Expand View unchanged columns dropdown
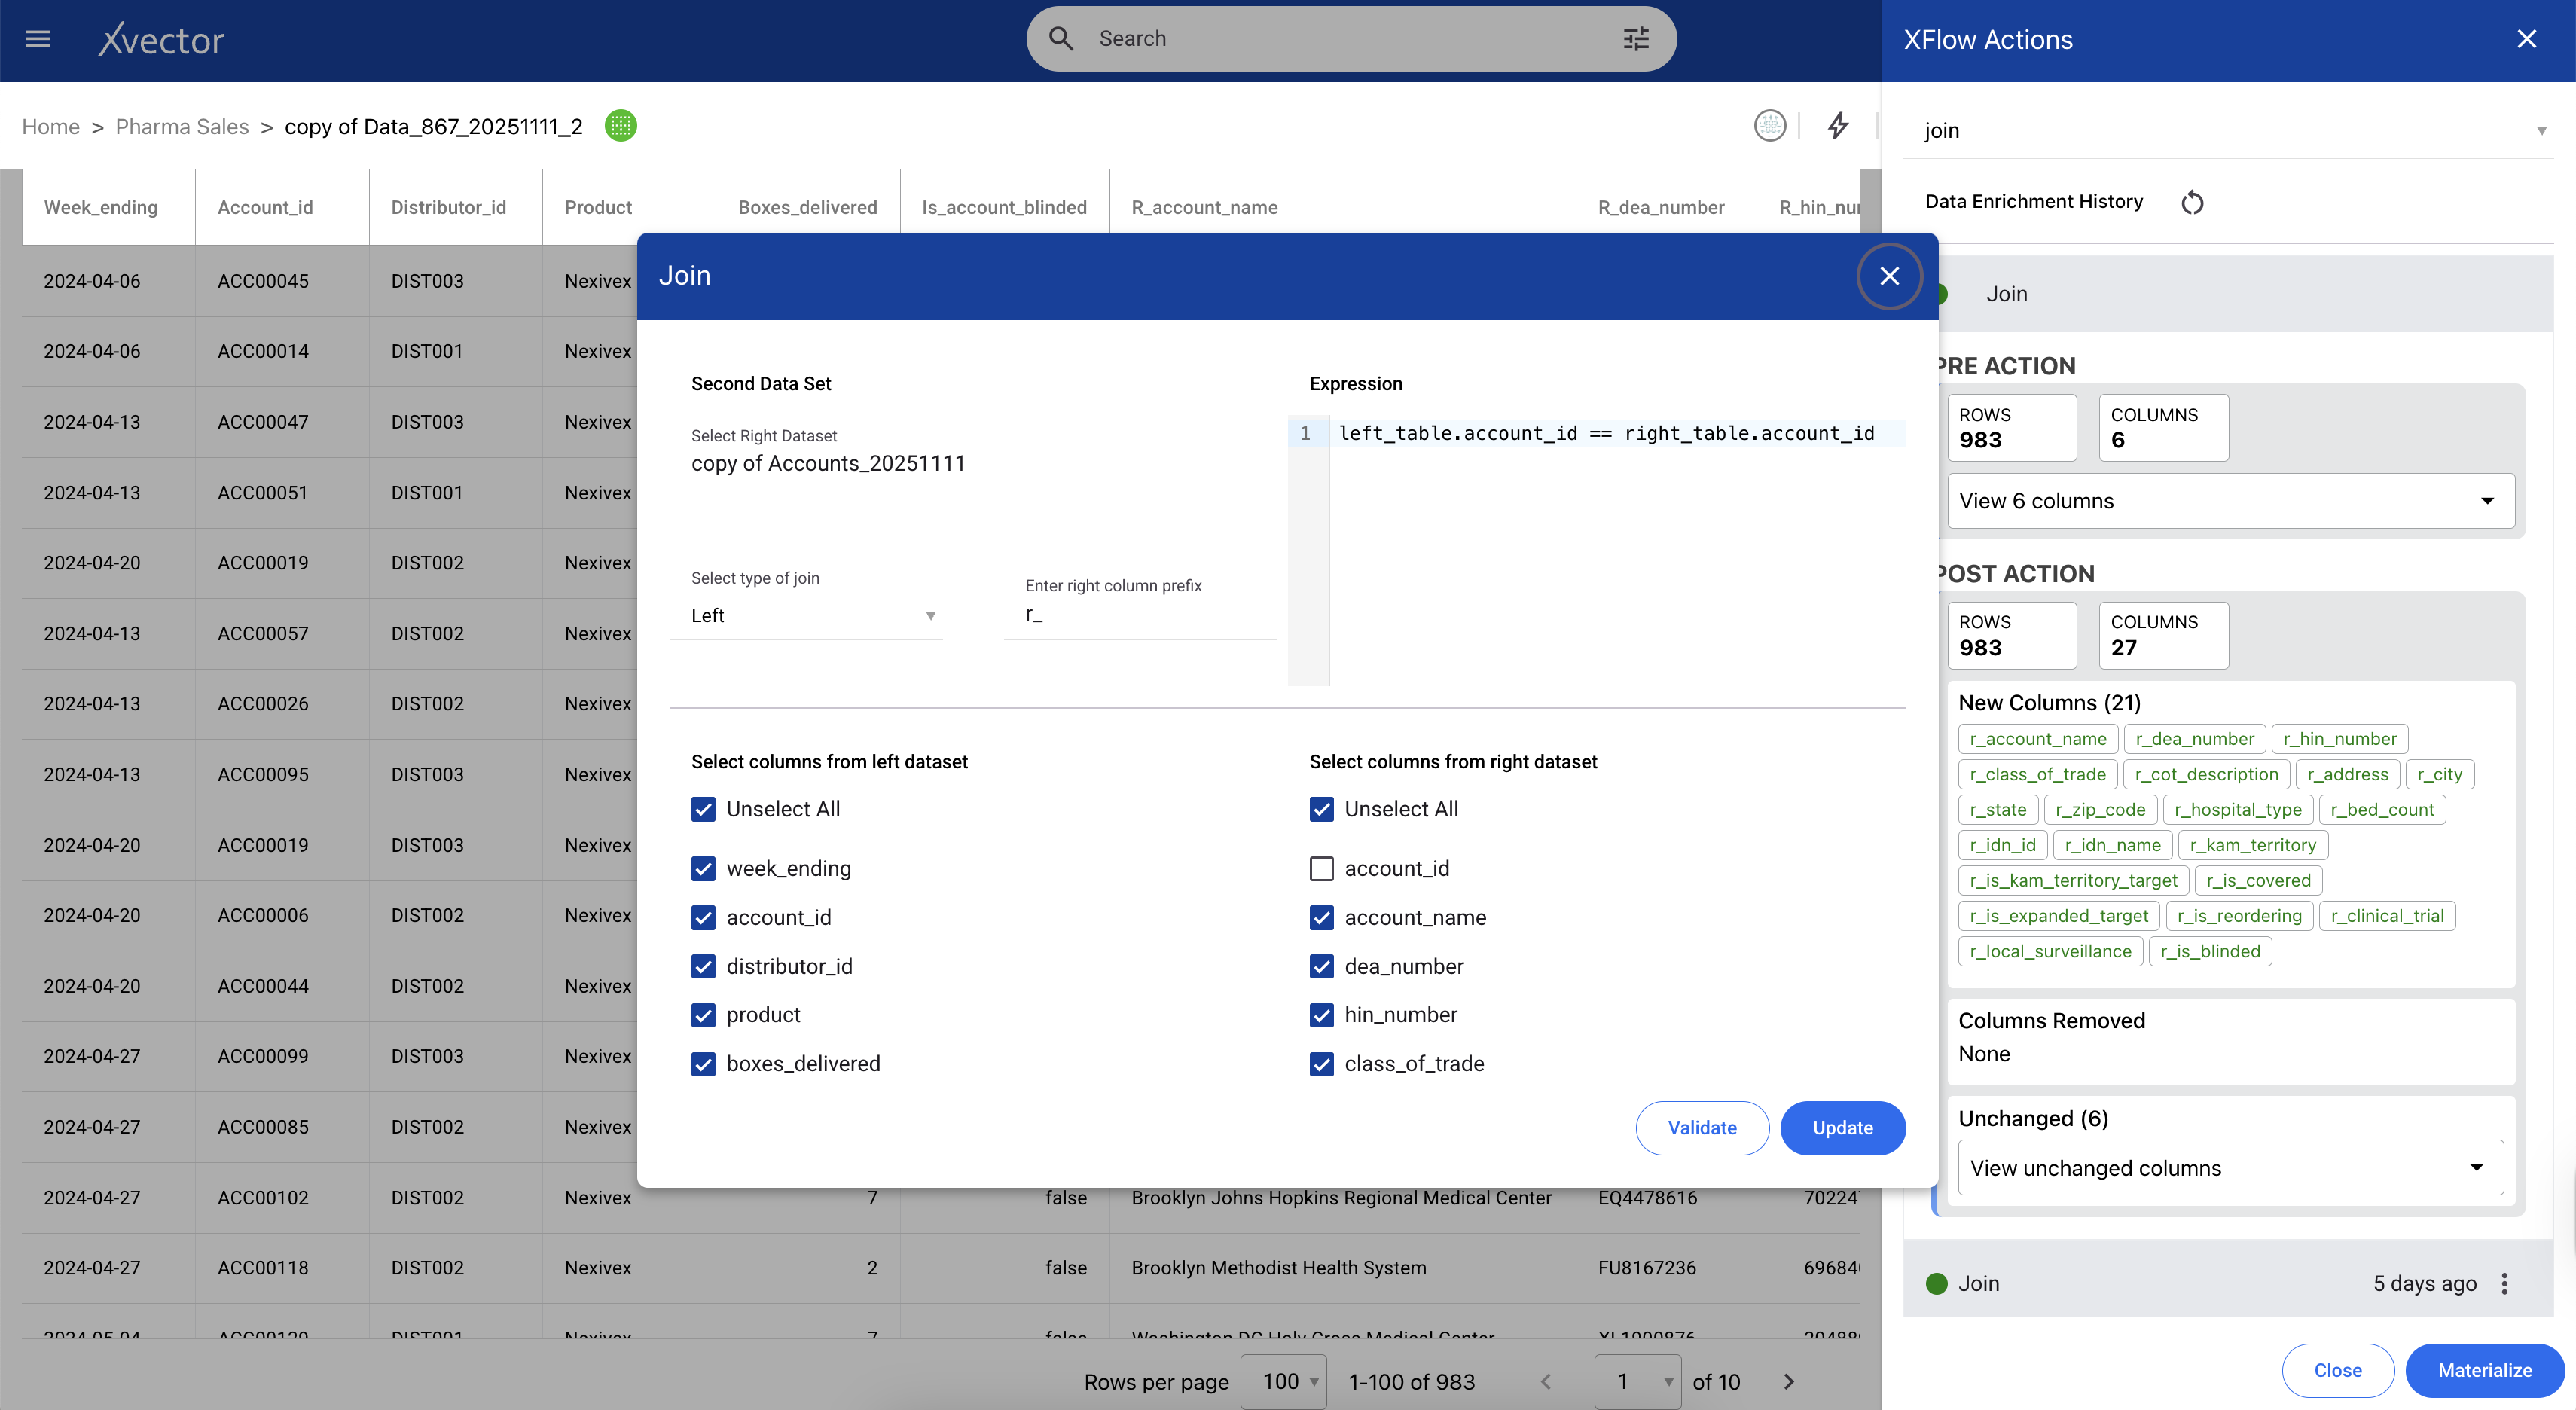Image resolution: width=2576 pixels, height=1410 pixels. [2230, 1167]
